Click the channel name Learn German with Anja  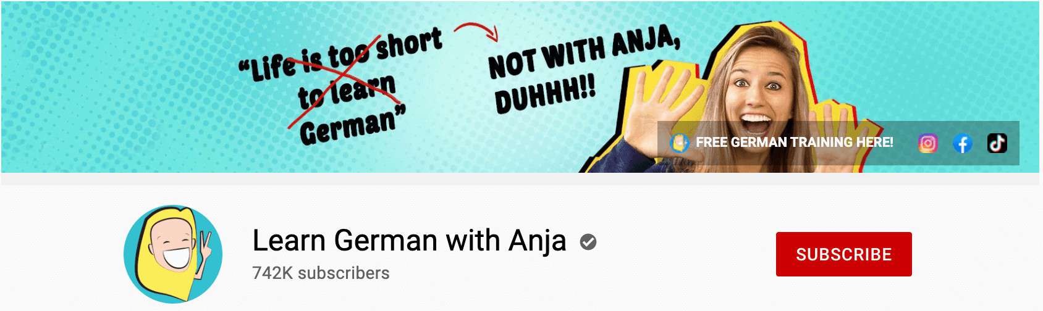[409, 241]
